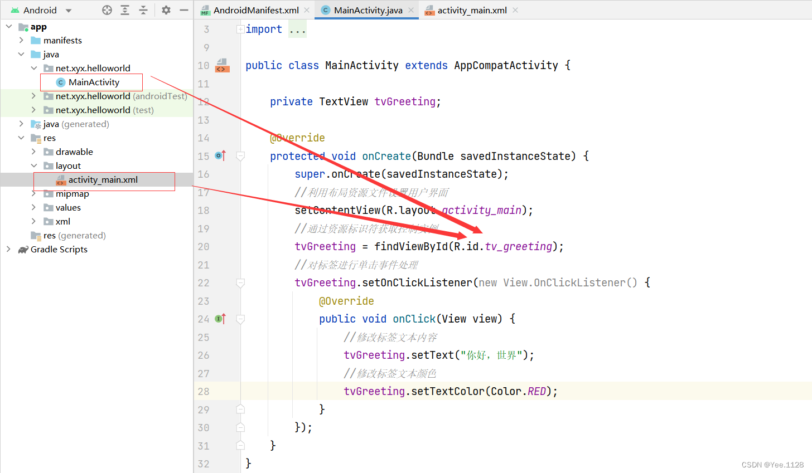Click the AndroidManifest.xml tab file icon
The height and width of the screenshot is (473, 812).
(x=205, y=10)
